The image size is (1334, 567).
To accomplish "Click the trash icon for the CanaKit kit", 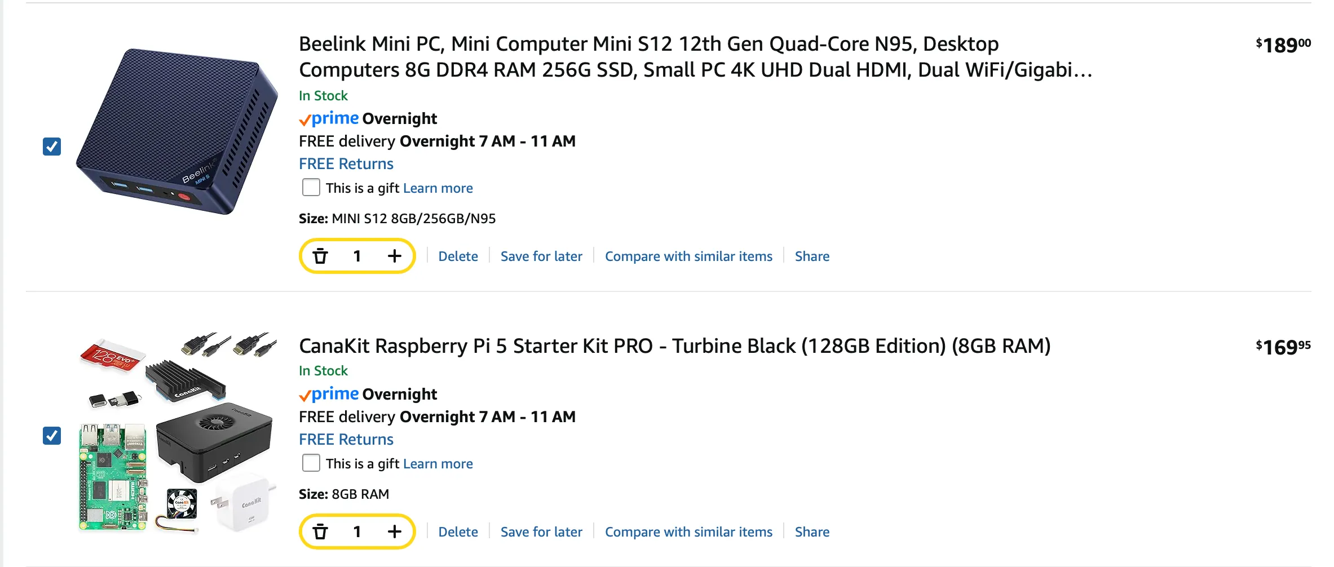I will pos(321,531).
